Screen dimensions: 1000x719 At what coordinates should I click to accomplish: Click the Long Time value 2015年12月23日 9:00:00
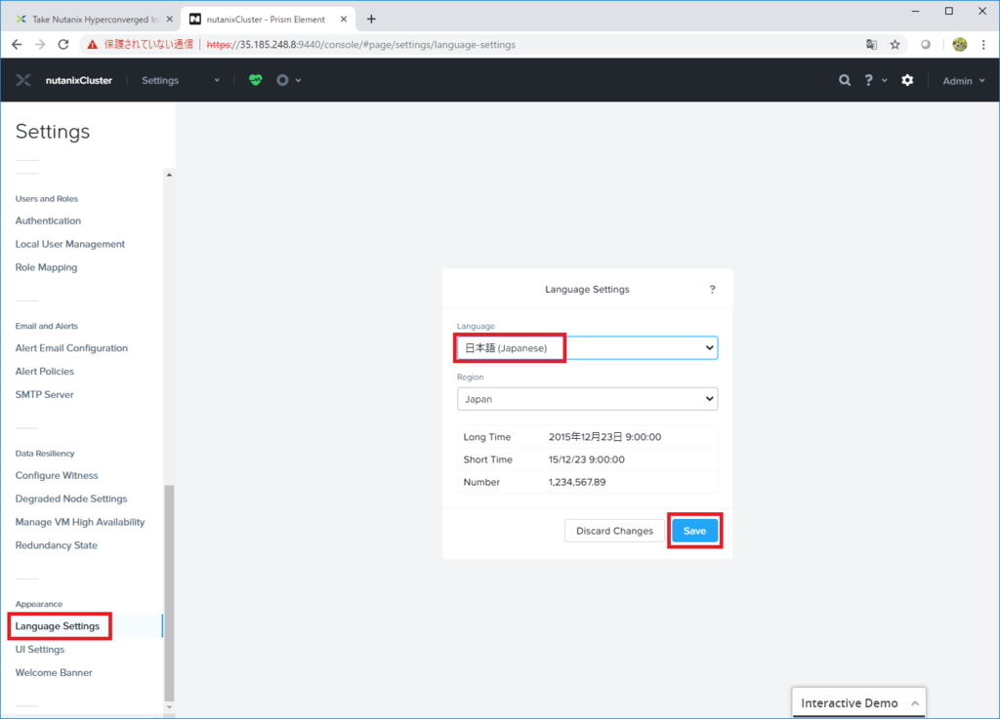(x=604, y=437)
